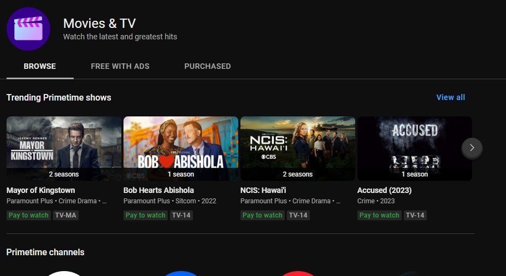This screenshot has width=506, height=276.
Task: Click Pay to watch under Bob Hearts Abishola
Action: [145, 215]
